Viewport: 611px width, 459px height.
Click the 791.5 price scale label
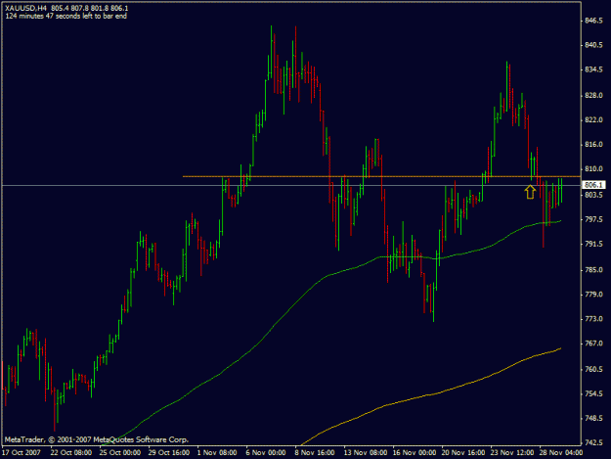click(593, 244)
